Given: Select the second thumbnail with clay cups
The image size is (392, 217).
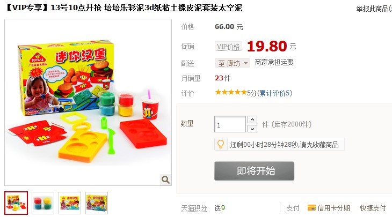Looking at the screenshot, I should click(43, 203).
